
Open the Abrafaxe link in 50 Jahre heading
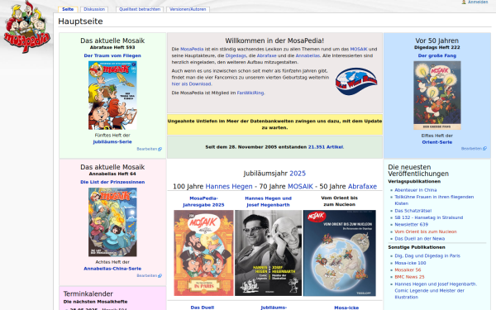pos(362,187)
